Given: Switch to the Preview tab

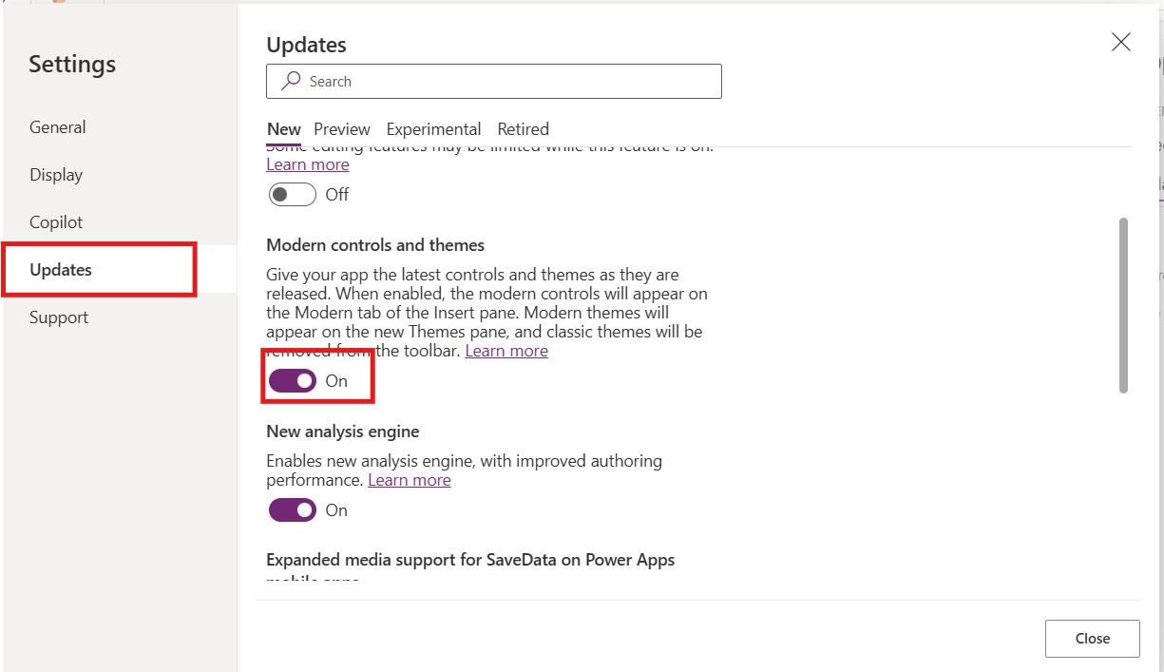Looking at the screenshot, I should pos(342,129).
